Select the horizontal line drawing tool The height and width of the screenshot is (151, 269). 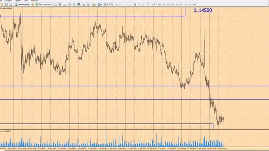[126, 5]
